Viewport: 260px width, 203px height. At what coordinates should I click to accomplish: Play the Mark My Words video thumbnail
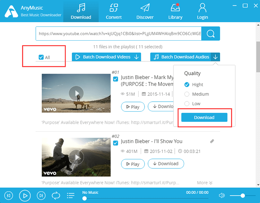click(76, 93)
